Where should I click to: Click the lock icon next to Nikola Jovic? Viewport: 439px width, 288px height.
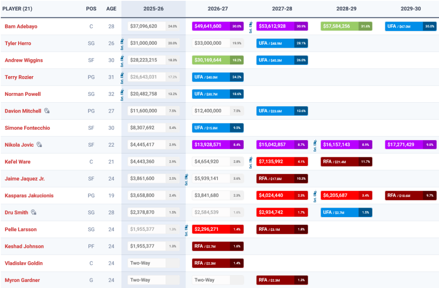(39, 145)
